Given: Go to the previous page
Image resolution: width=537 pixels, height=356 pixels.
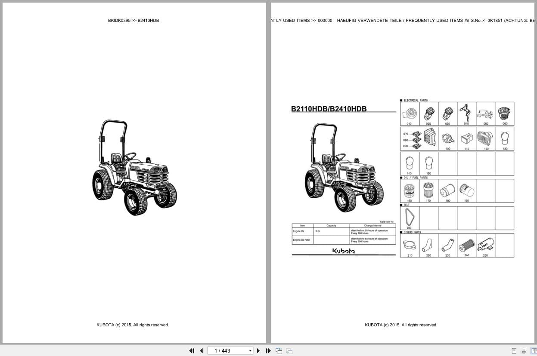Looking at the screenshot, I should 201,351.
